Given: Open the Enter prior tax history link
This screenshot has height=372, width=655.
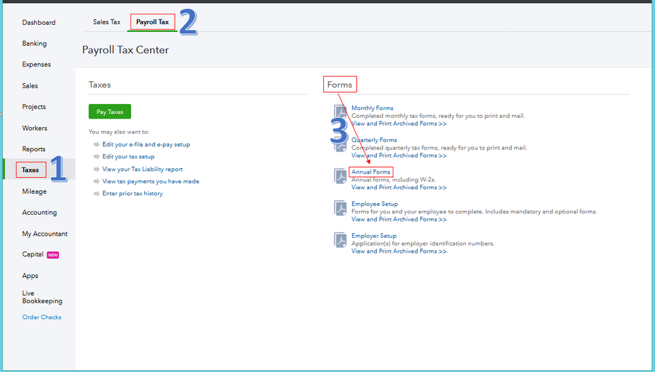Looking at the screenshot, I should point(132,193).
